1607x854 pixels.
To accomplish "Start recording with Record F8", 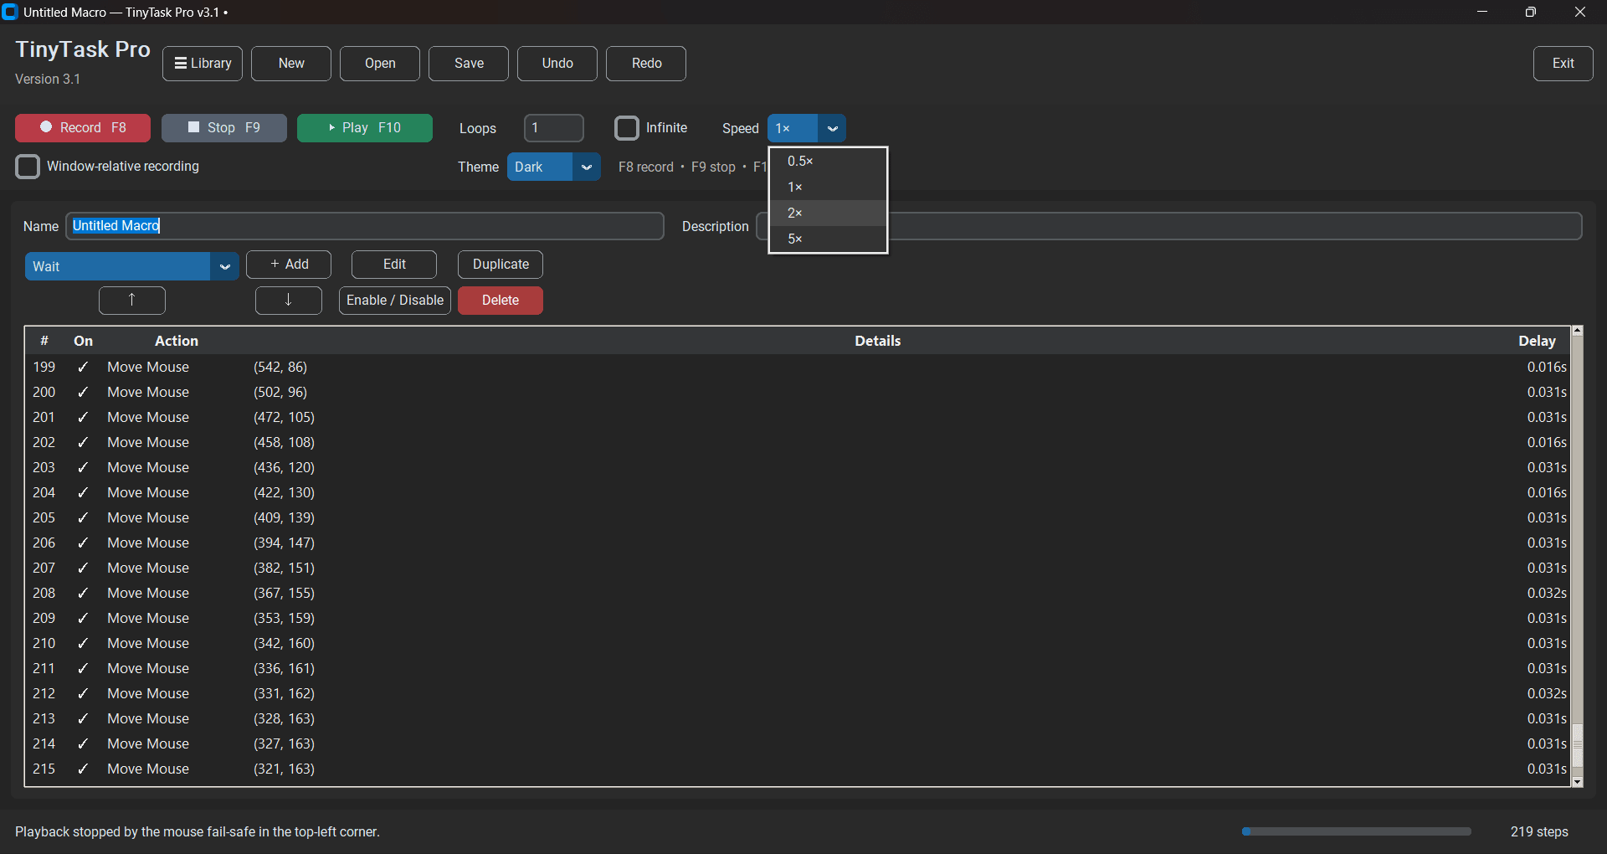I will pos(83,128).
